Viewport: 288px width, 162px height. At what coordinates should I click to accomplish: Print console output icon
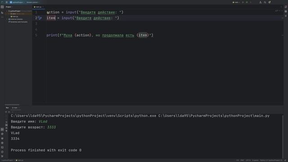6,128
